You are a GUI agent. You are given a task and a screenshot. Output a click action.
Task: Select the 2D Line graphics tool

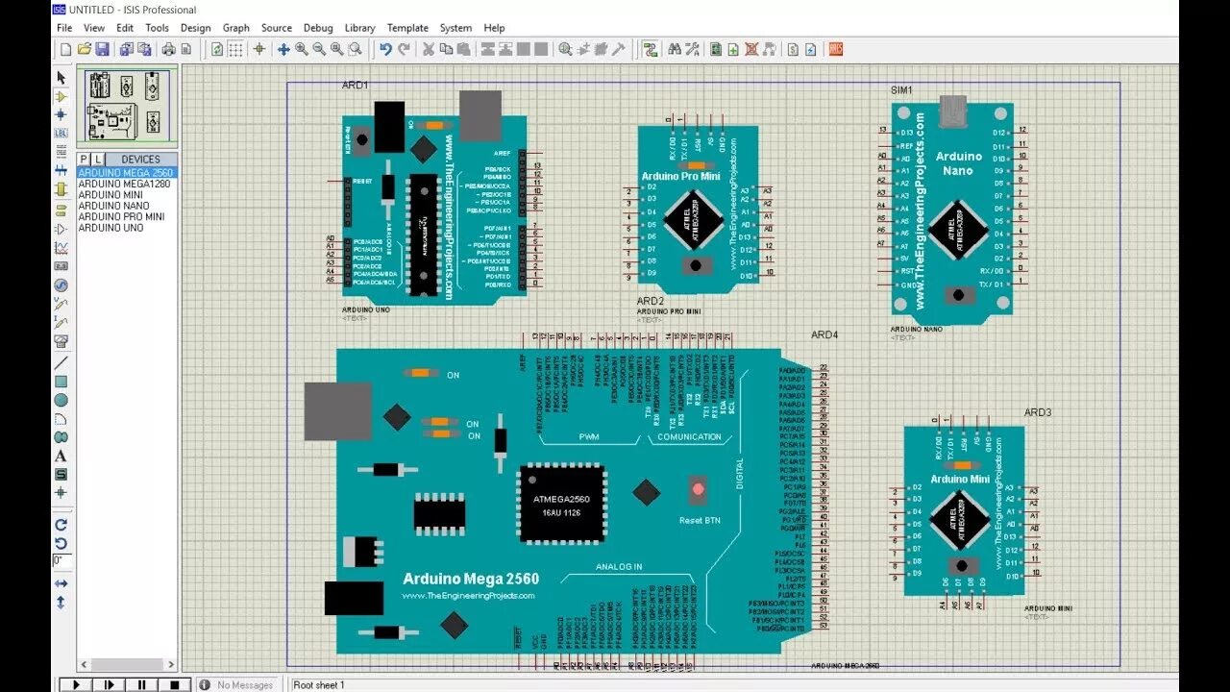click(61, 363)
